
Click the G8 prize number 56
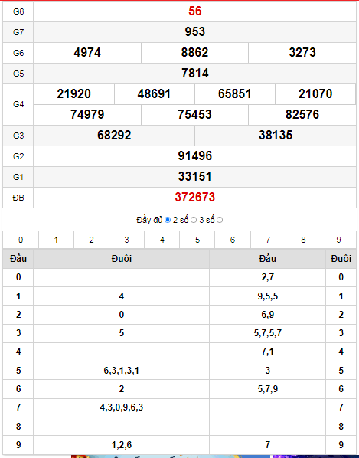coord(195,11)
